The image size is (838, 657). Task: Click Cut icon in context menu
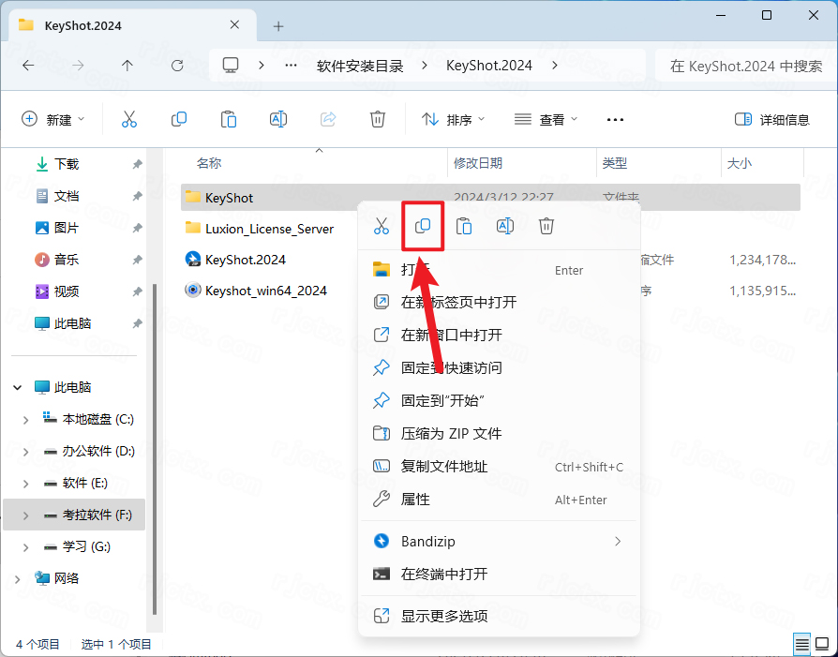tap(382, 226)
